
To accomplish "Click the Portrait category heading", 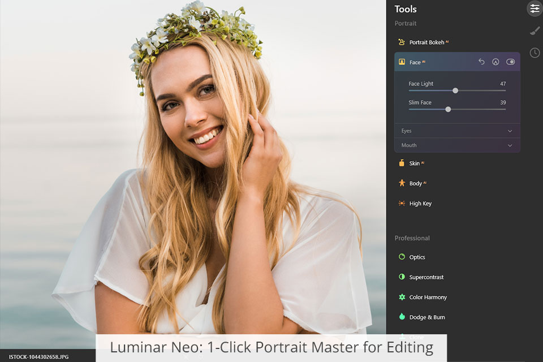I will click(405, 23).
